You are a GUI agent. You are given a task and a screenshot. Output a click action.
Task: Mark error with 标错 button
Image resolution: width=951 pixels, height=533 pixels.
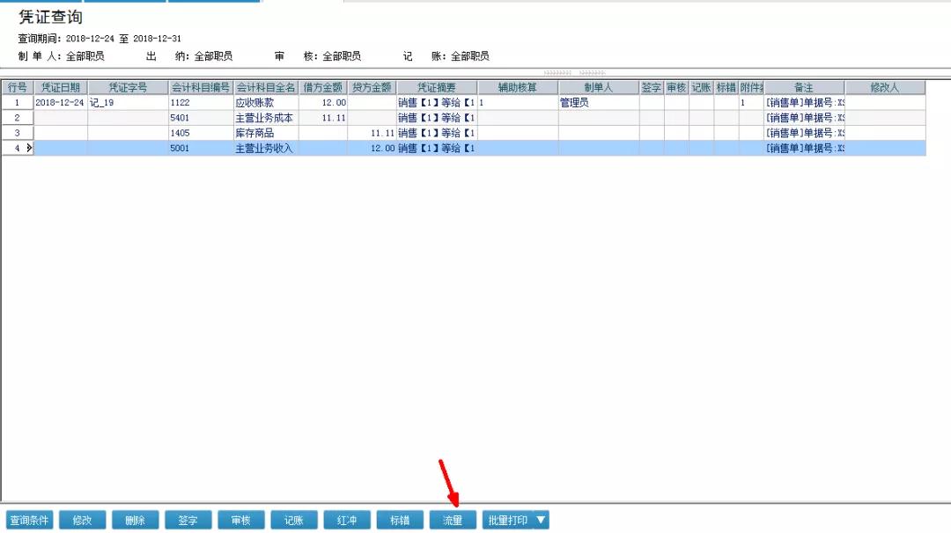click(x=400, y=521)
